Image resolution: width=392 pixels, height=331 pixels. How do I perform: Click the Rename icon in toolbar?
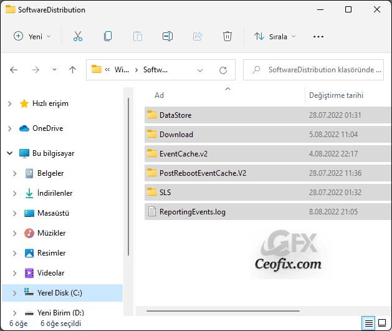coord(168,36)
